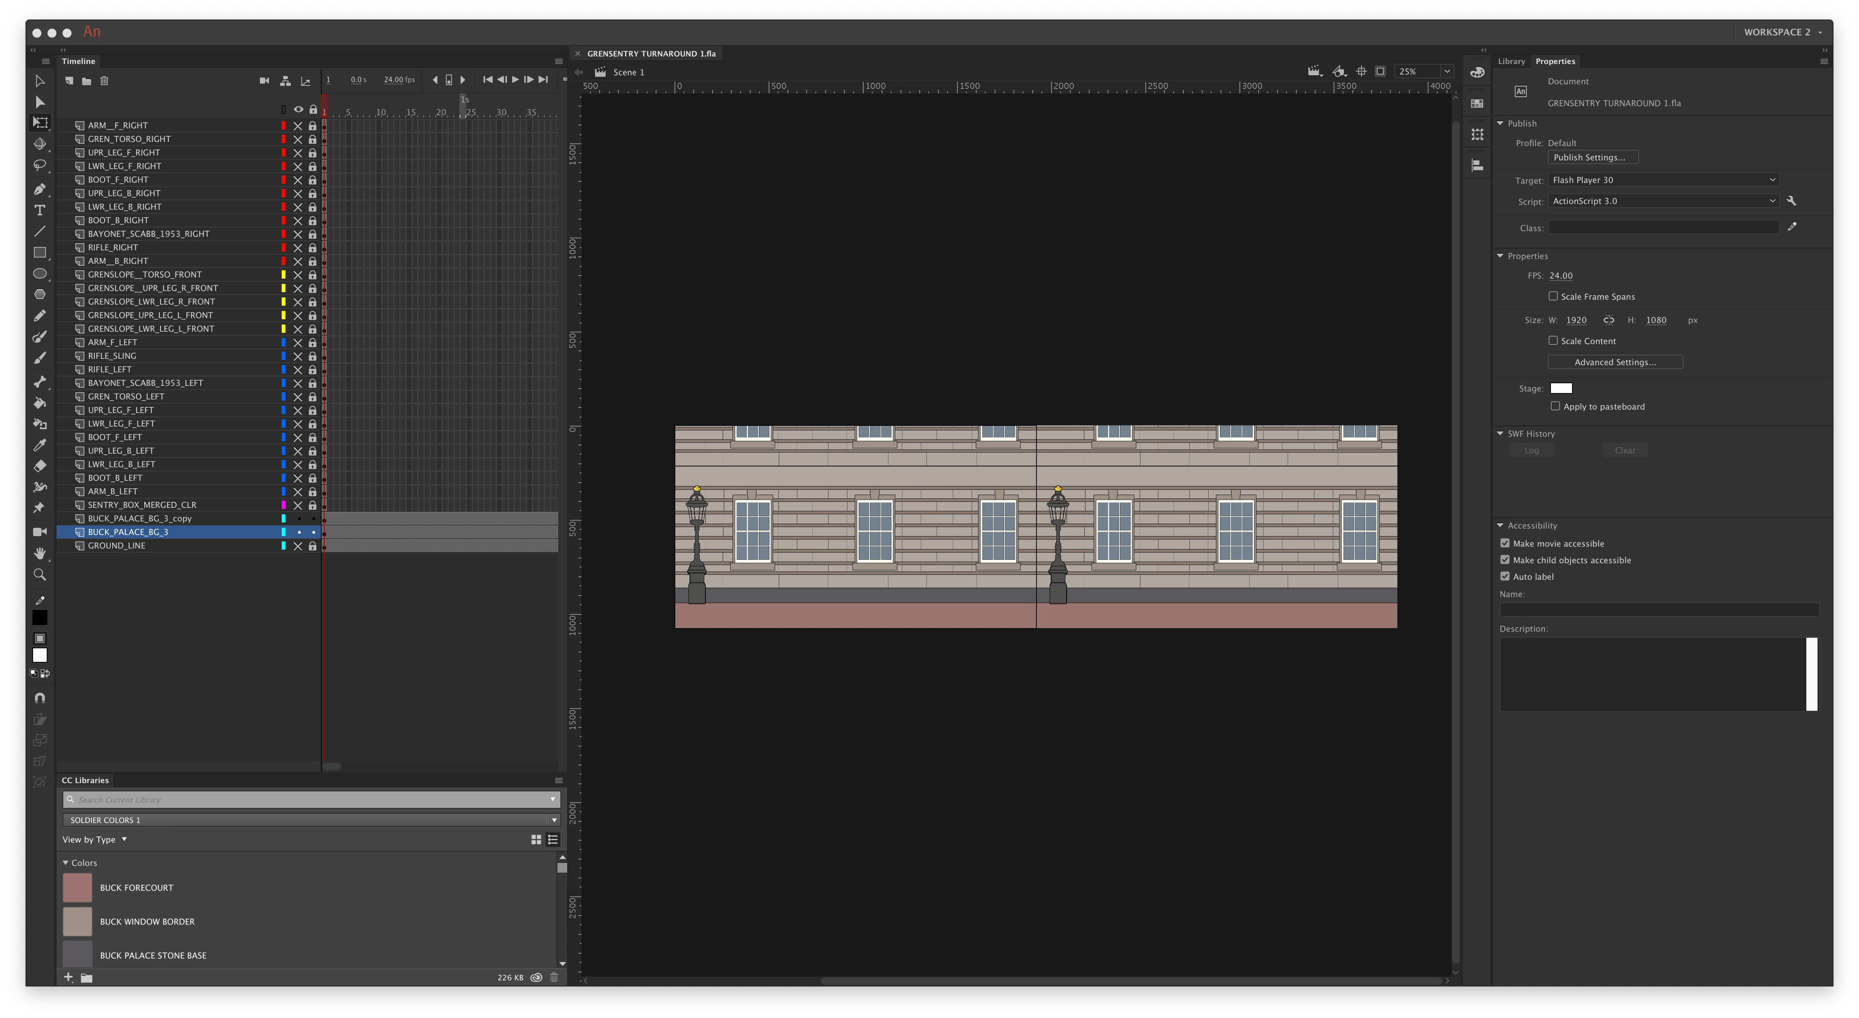The height and width of the screenshot is (1018, 1859).
Task: Select the Hand tool
Action: click(x=40, y=553)
